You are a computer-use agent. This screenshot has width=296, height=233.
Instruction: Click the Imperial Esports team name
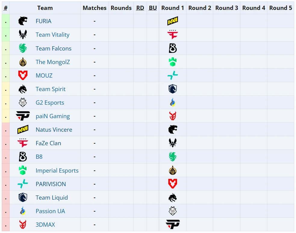pyautogui.click(x=57, y=170)
